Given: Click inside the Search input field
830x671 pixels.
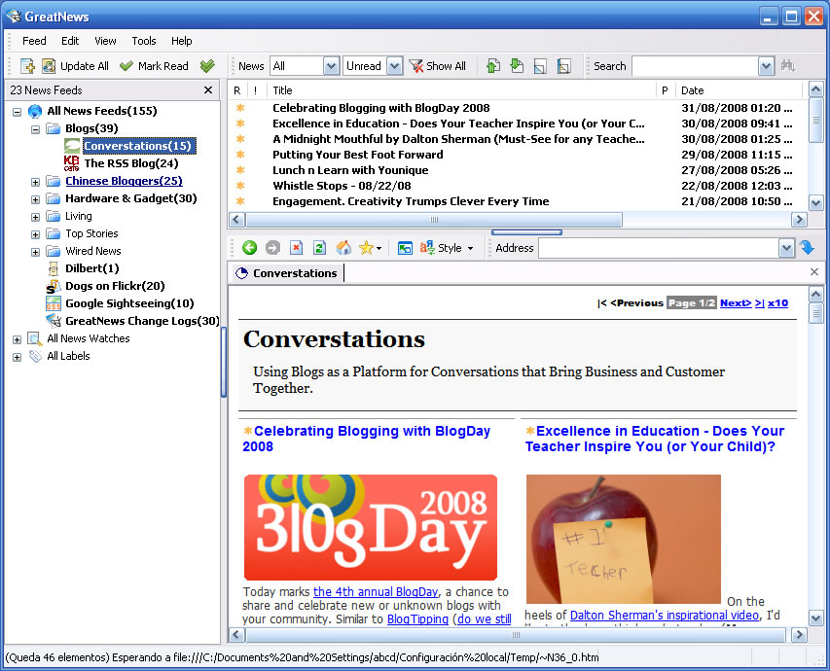Looking at the screenshot, I should 696,66.
